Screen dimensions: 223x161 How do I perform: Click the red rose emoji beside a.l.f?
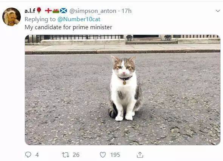coord(39,10)
